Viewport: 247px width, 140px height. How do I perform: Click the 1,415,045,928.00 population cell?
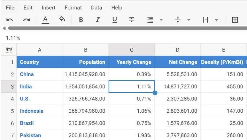[x=86, y=74]
